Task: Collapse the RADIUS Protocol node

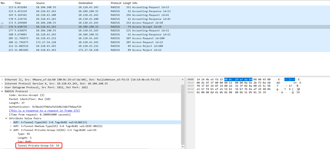Action: (2, 91)
